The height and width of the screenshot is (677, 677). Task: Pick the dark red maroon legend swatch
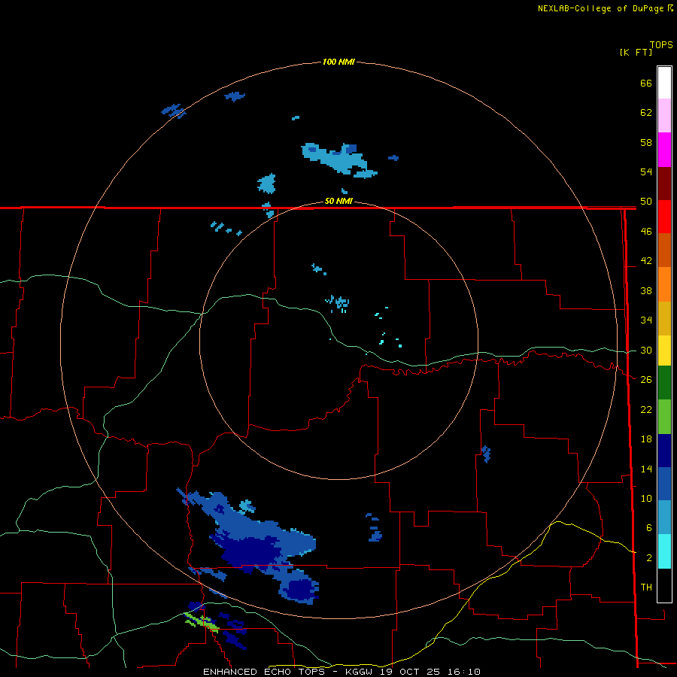click(x=664, y=184)
